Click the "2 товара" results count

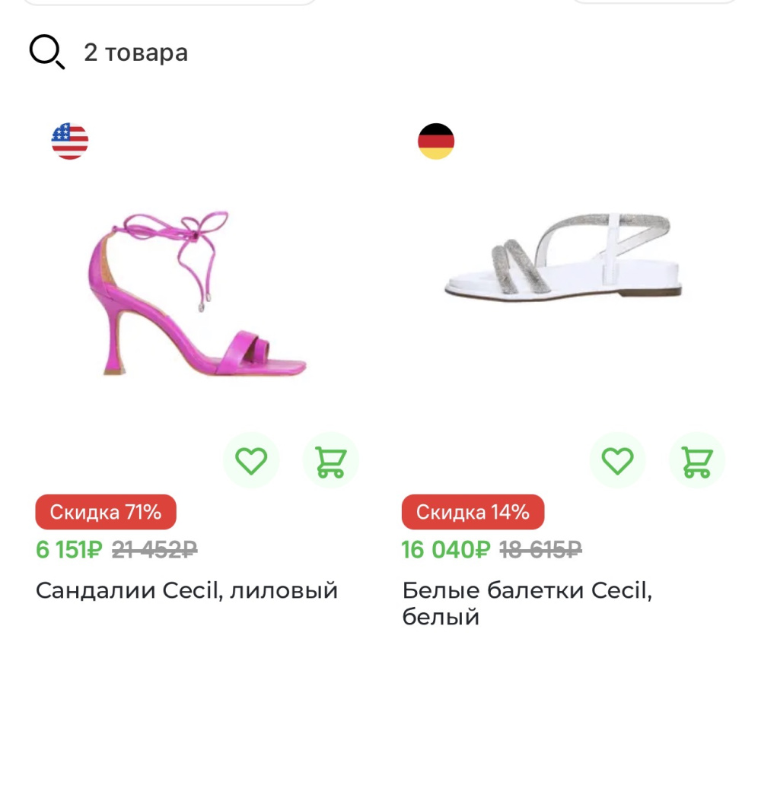point(135,52)
